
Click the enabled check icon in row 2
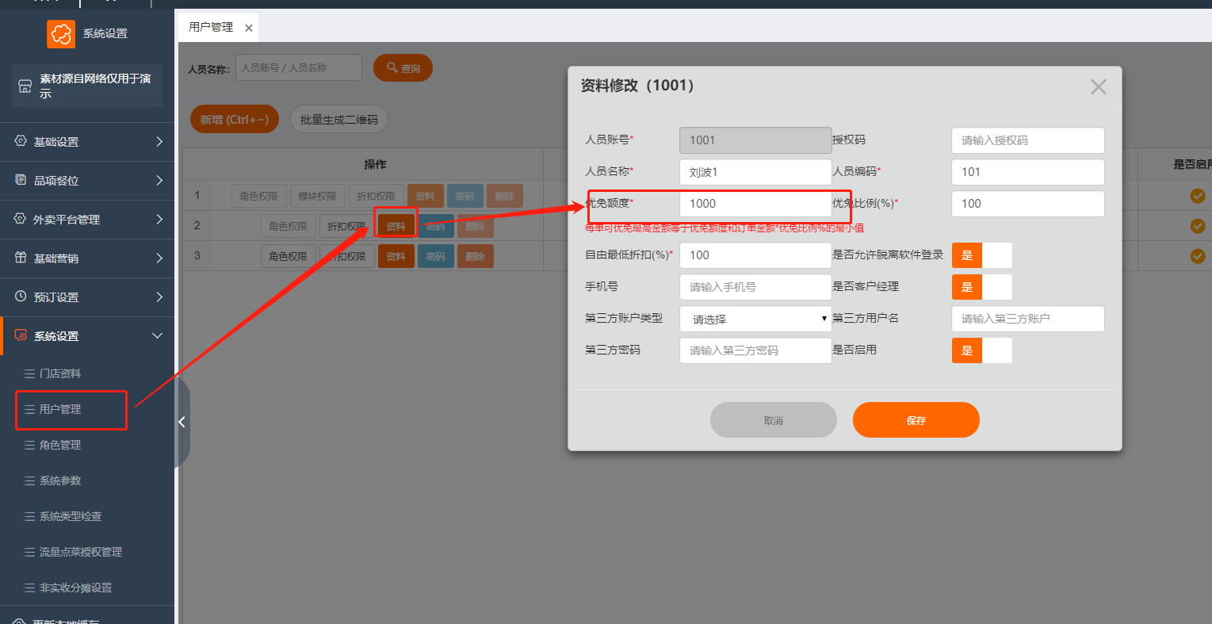pos(1198,226)
